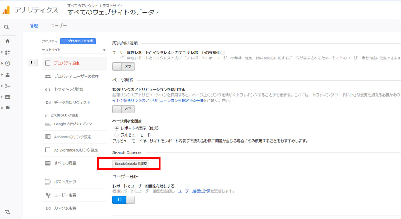
Task: Switch to the ユーザー tab
Action: pyautogui.click(x=59, y=26)
